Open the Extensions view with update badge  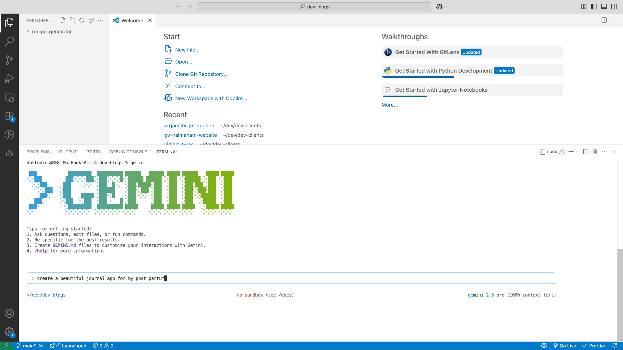pos(9,116)
